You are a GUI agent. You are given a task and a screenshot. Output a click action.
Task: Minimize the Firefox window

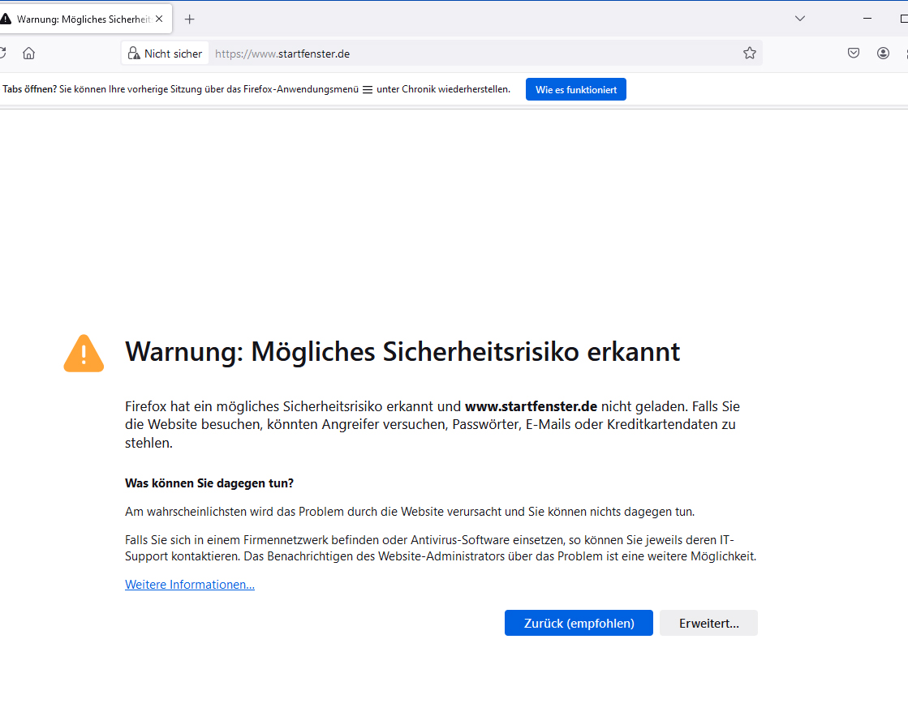point(868,19)
